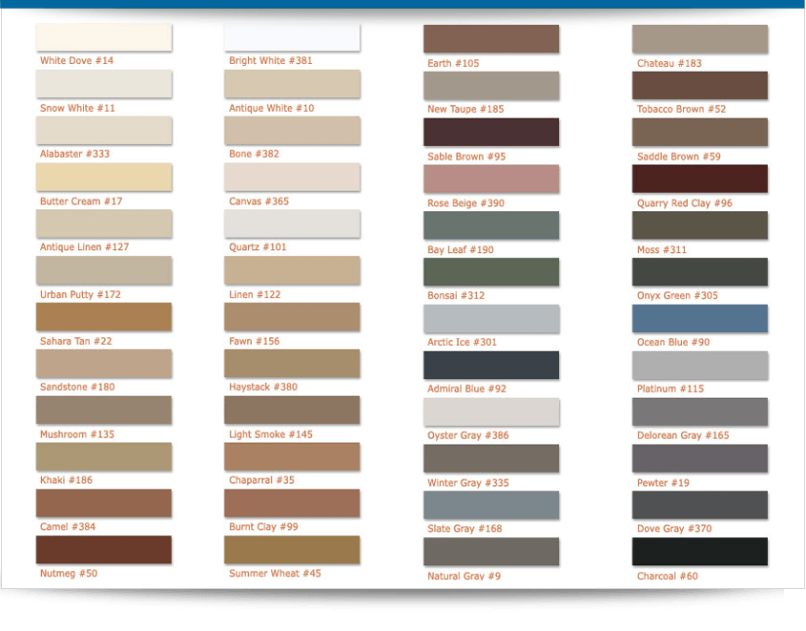
Task: Choose the Arctic Ice #301 swatch
Action: (491, 318)
